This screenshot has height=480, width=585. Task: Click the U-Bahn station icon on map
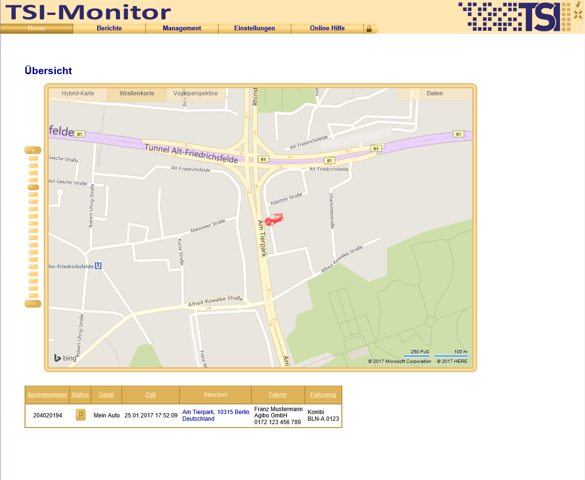click(x=98, y=266)
